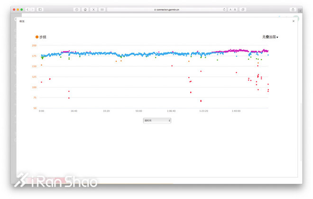Image resolution: width=313 pixels, height=199 pixels.
Task: Go forward in Safari browser history
Action: [32, 9]
